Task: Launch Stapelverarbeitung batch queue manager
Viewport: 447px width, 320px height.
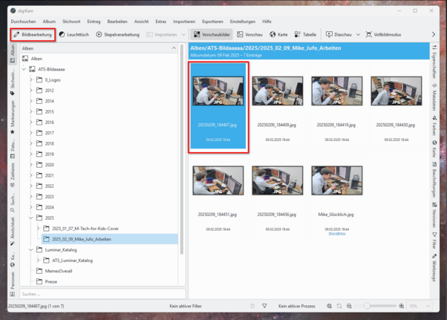Action: click(118, 34)
